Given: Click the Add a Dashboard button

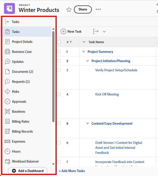Looking at the screenshot, I should point(28,171).
